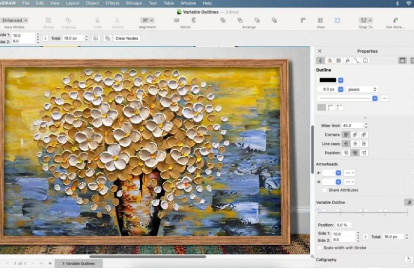The height and width of the screenshot is (273, 414).
Task: Open the Fill tab in Properties
Action: pyautogui.click(x=330, y=60)
